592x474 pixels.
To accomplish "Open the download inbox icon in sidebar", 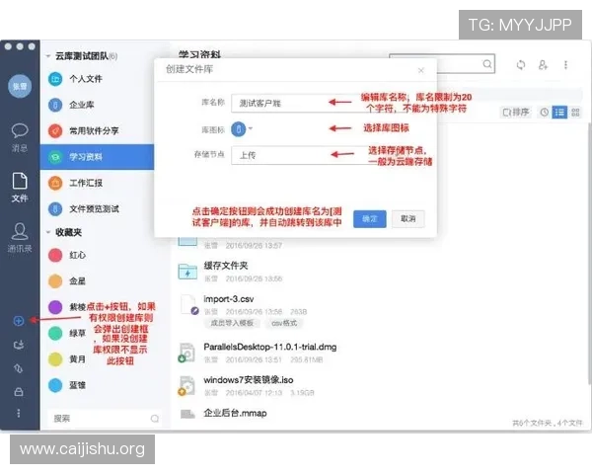I will (x=19, y=345).
